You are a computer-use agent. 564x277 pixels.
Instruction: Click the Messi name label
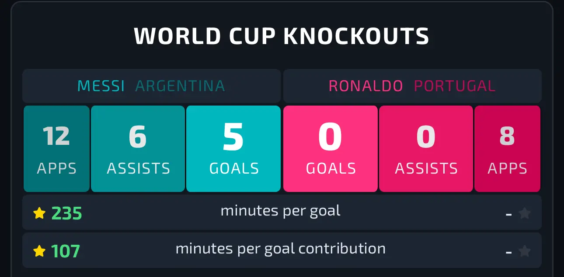point(101,86)
